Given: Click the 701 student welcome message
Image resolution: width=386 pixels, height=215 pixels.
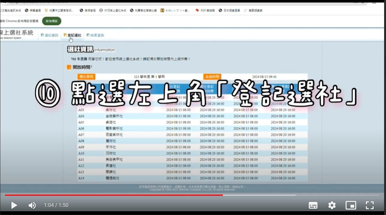Looking at the screenshot, I should pos(131,59).
